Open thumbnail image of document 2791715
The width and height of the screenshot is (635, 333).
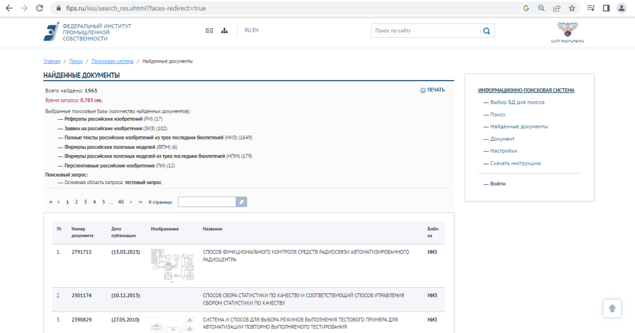(x=172, y=267)
